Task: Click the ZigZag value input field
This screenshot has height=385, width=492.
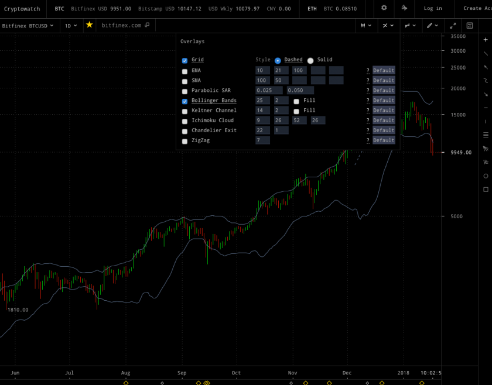Action: click(x=262, y=140)
